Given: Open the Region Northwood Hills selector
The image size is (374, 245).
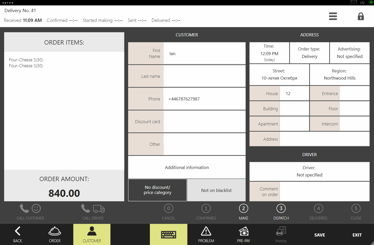Looking at the screenshot, I should [339, 75].
